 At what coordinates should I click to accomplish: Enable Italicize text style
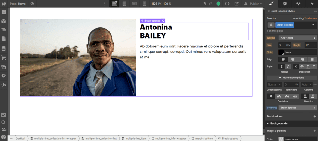tap(287, 66)
